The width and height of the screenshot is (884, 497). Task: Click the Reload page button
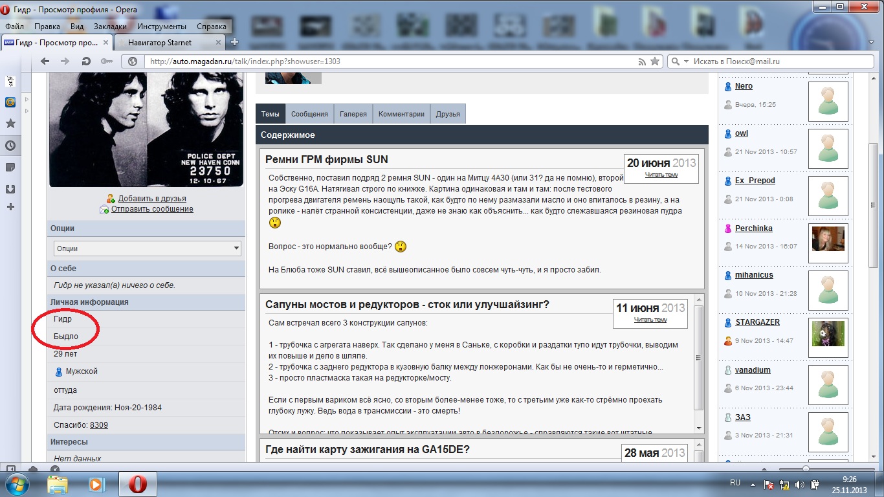tap(85, 61)
